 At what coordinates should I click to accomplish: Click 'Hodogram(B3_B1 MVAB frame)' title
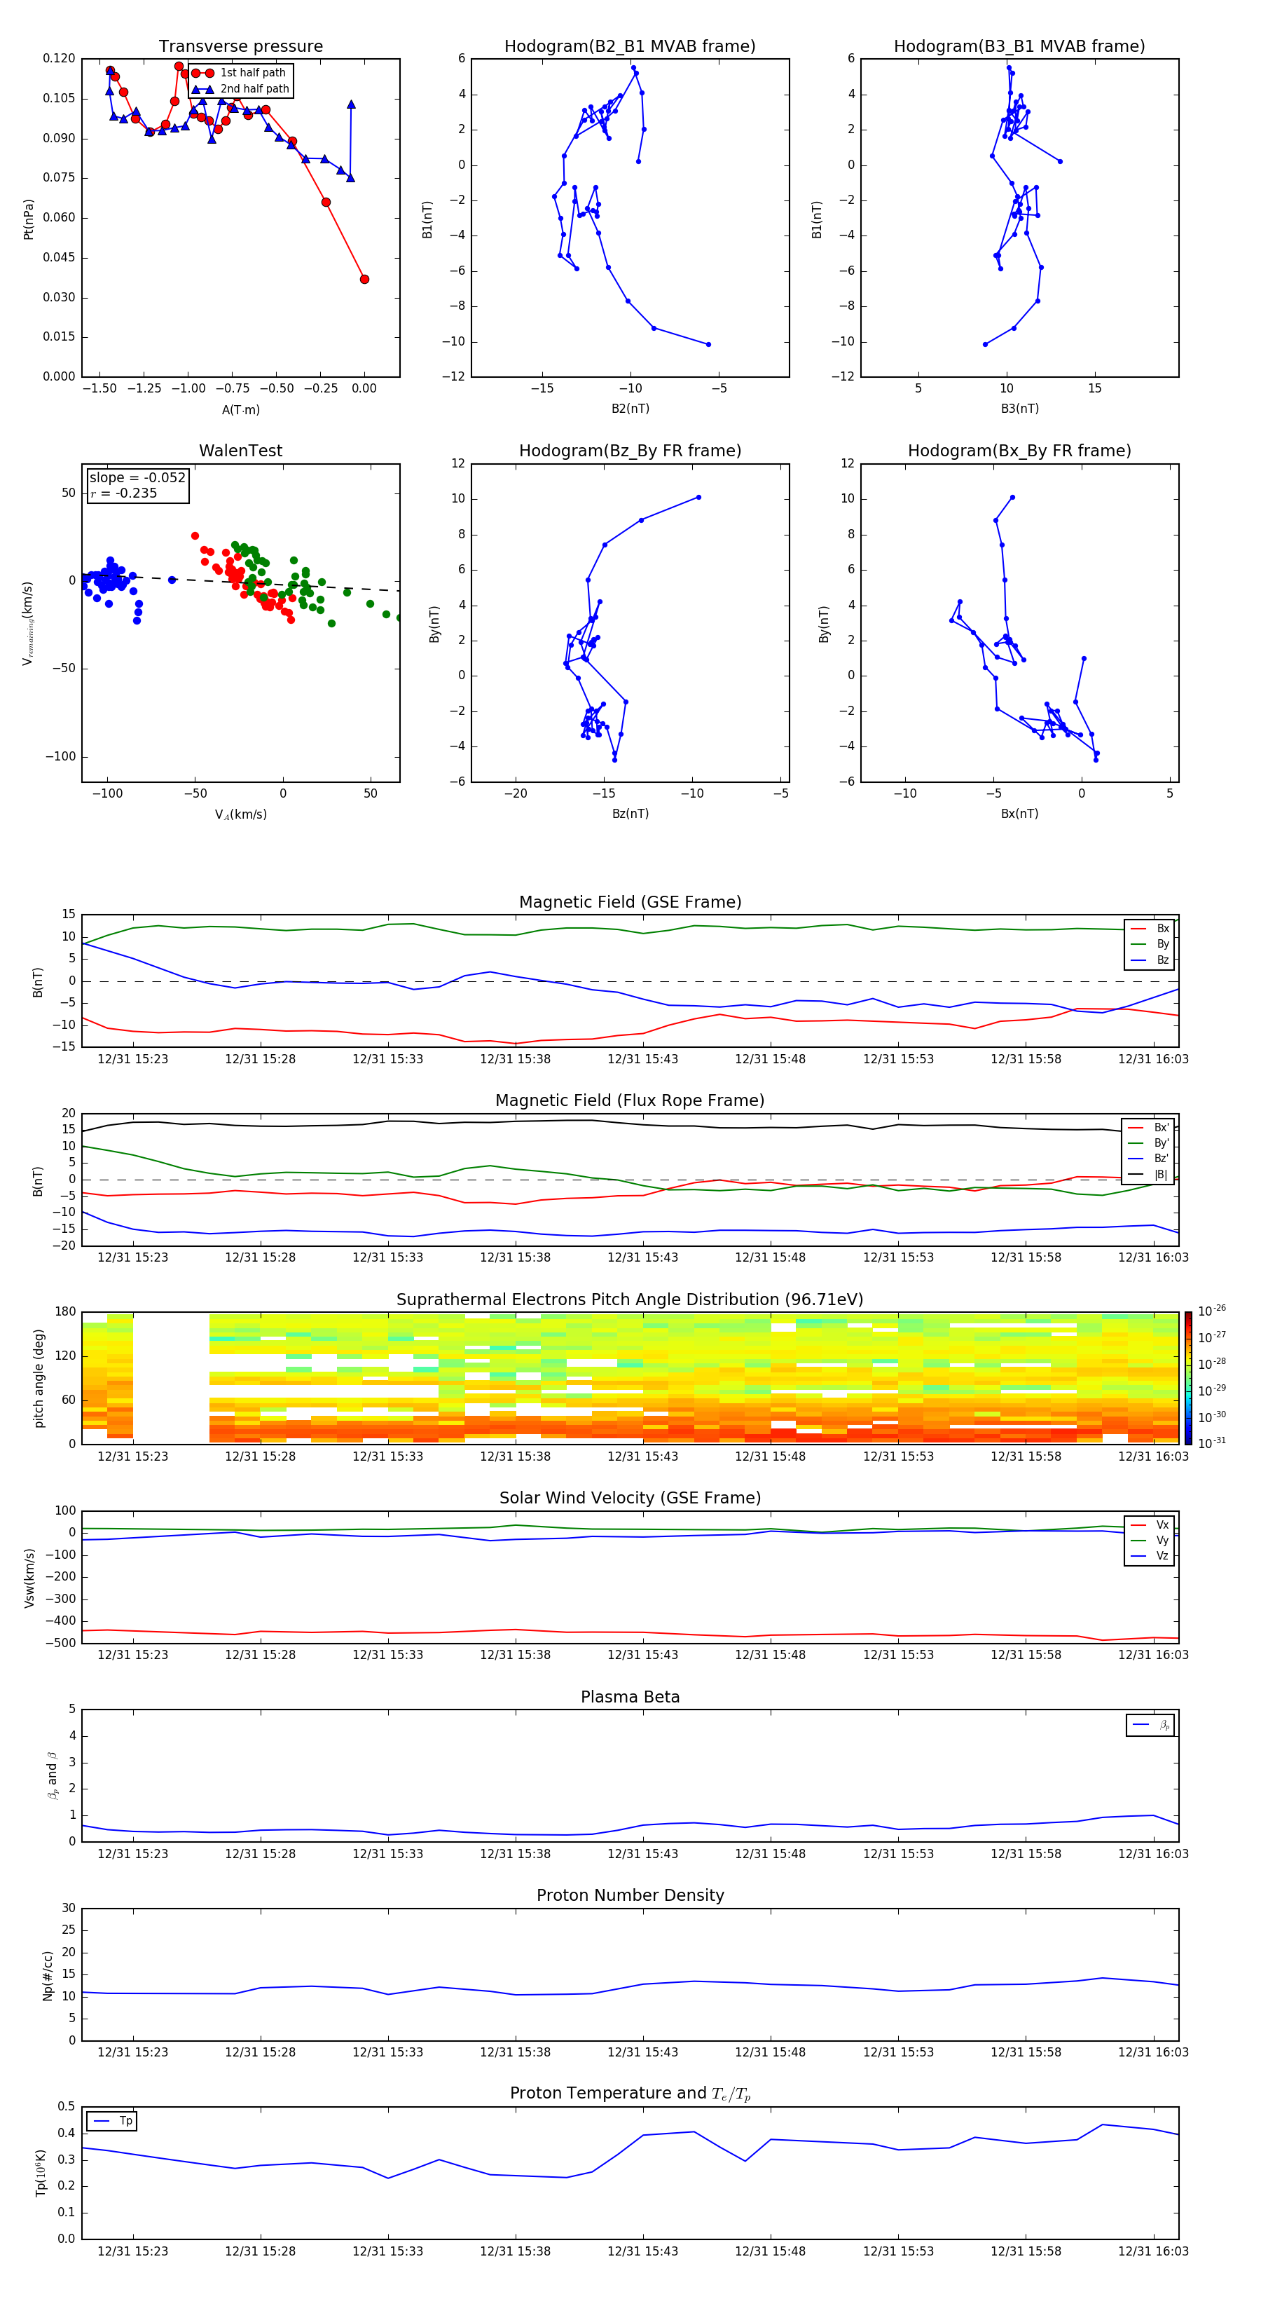tap(1019, 47)
